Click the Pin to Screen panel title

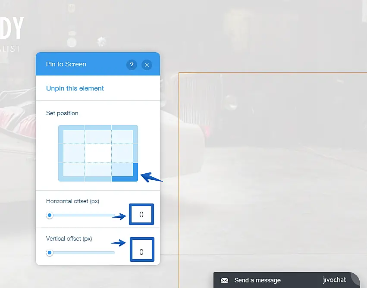pyautogui.click(x=66, y=64)
